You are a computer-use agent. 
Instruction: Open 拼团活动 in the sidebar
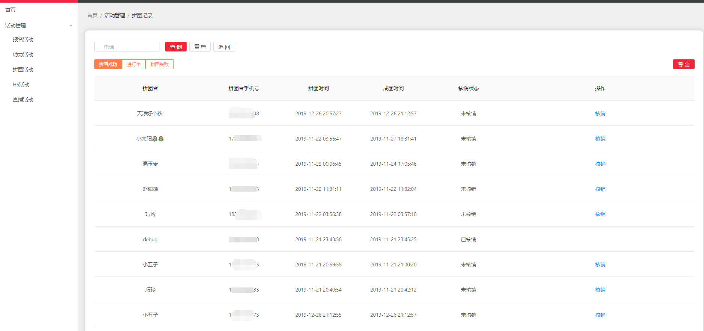click(23, 70)
